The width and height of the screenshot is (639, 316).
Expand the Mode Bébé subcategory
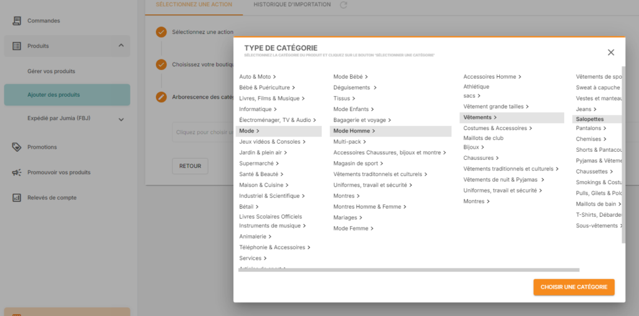pyautogui.click(x=351, y=77)
